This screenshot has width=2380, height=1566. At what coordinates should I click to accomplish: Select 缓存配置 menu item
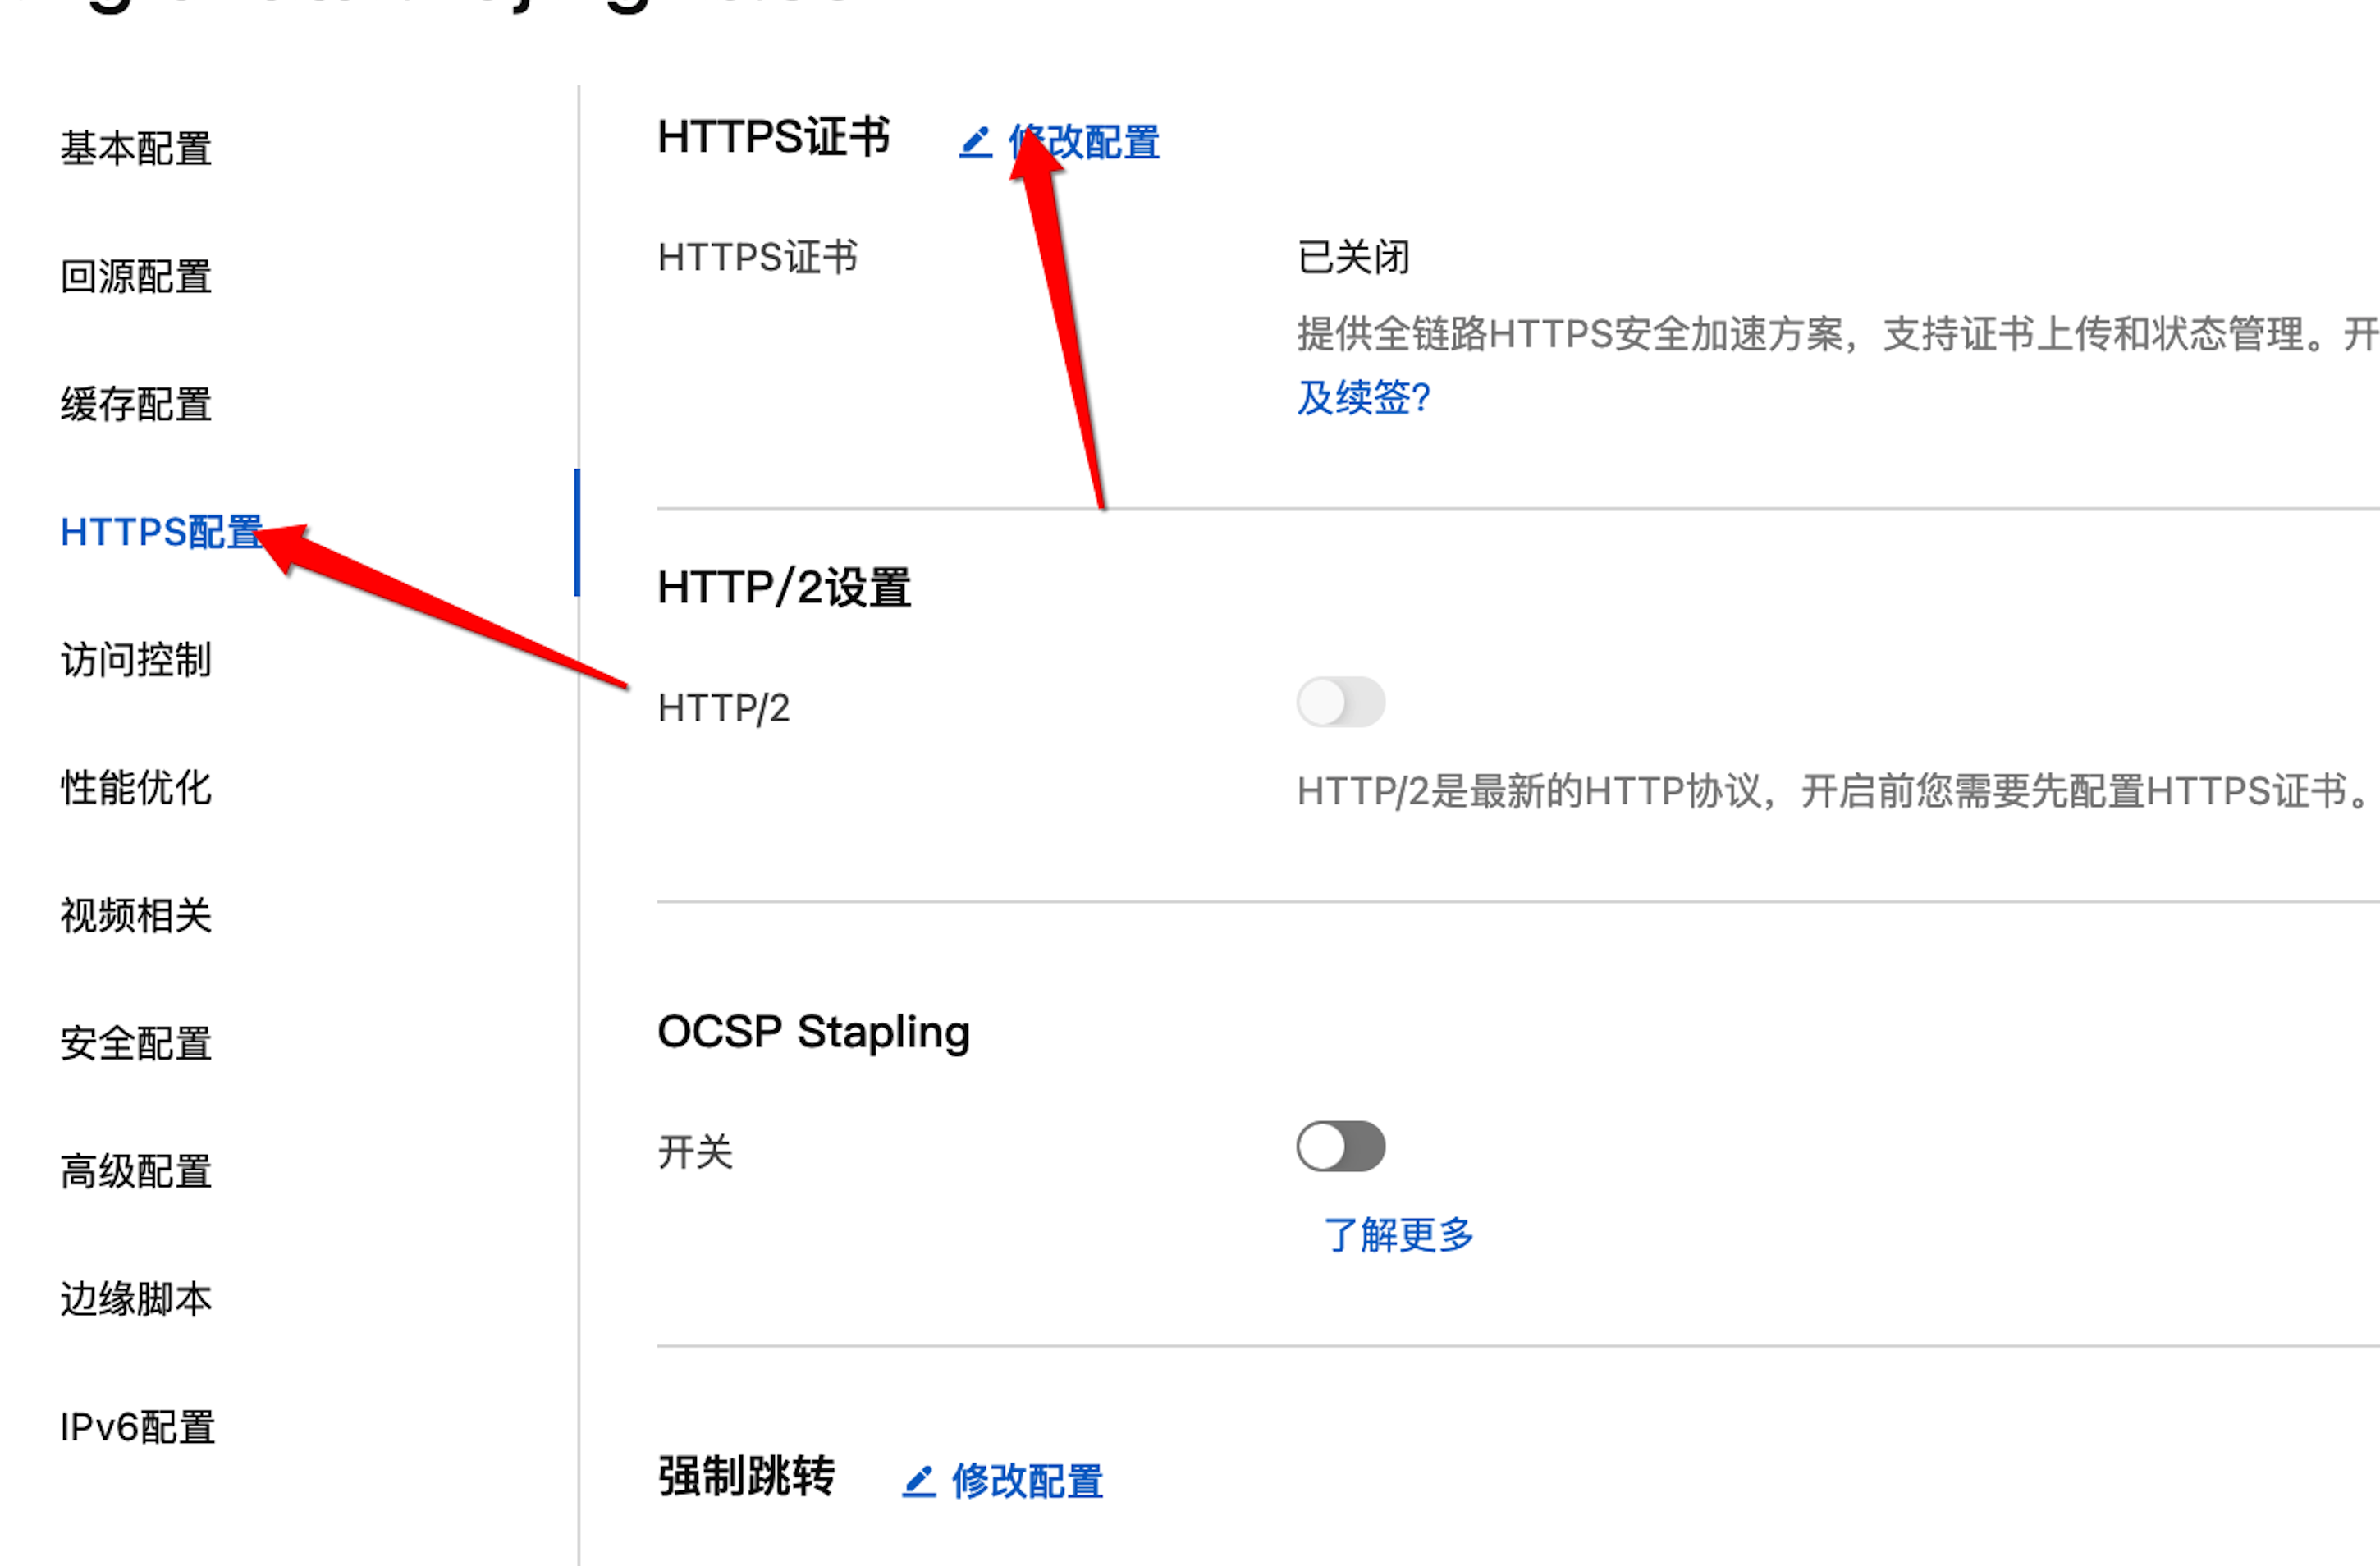(136, 405)
